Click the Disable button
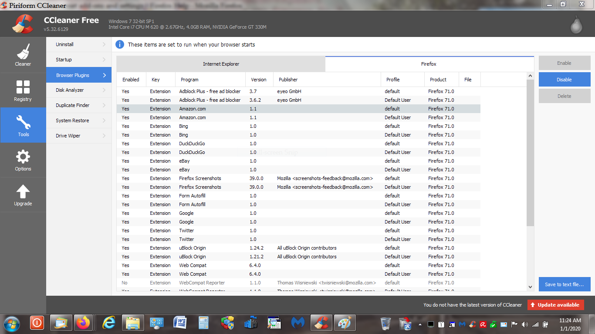 (564, 80)
